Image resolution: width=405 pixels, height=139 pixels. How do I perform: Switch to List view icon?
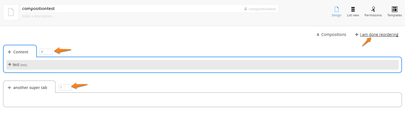[353, 9]
